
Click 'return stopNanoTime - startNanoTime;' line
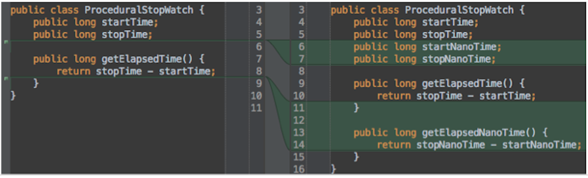(479, 145)
